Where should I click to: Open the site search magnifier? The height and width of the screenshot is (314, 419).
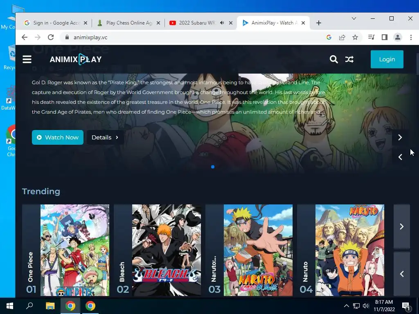333,59
